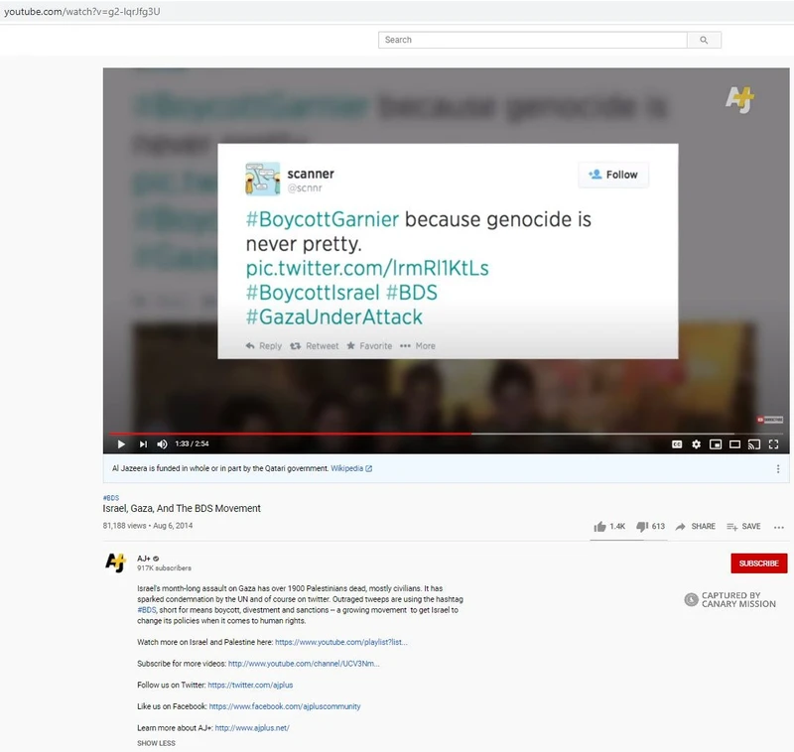Toggle closed captions on the video
This screenshot has height=752, width=794.
point(678,444)
